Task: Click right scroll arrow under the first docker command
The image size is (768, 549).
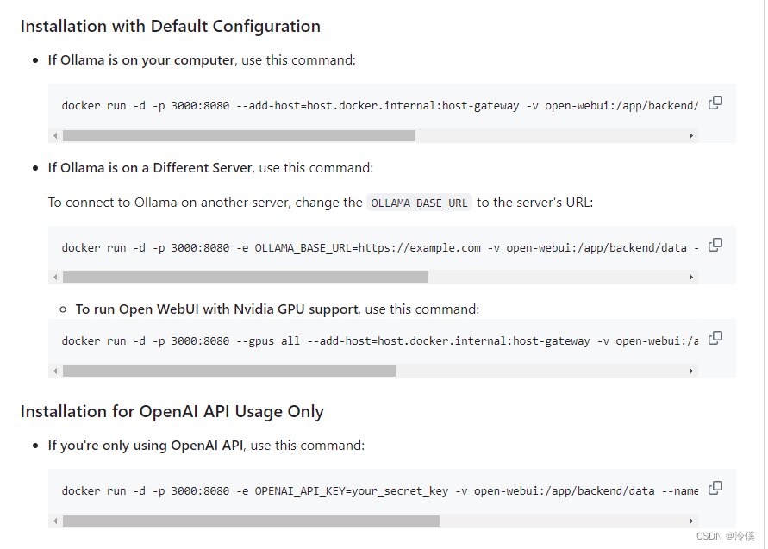Action: point(690,135)
